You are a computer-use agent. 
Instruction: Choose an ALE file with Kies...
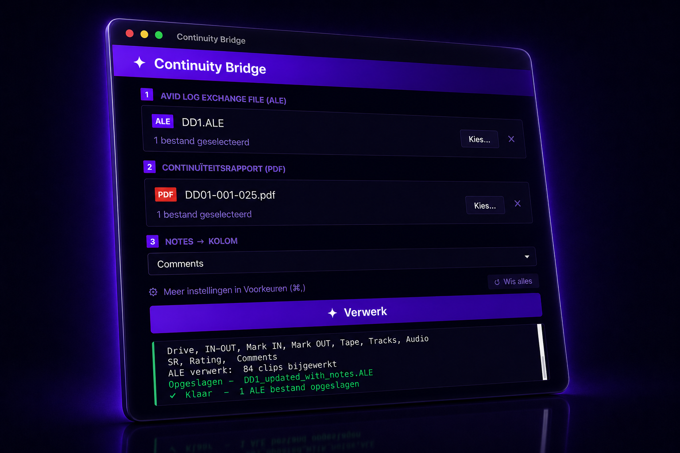tap(479, 139)
